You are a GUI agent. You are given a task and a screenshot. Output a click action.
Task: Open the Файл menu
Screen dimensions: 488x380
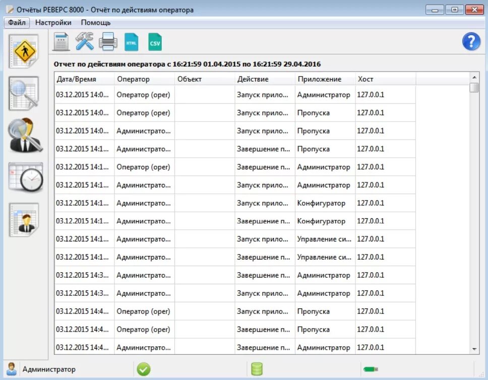click(x=17, y=23)
